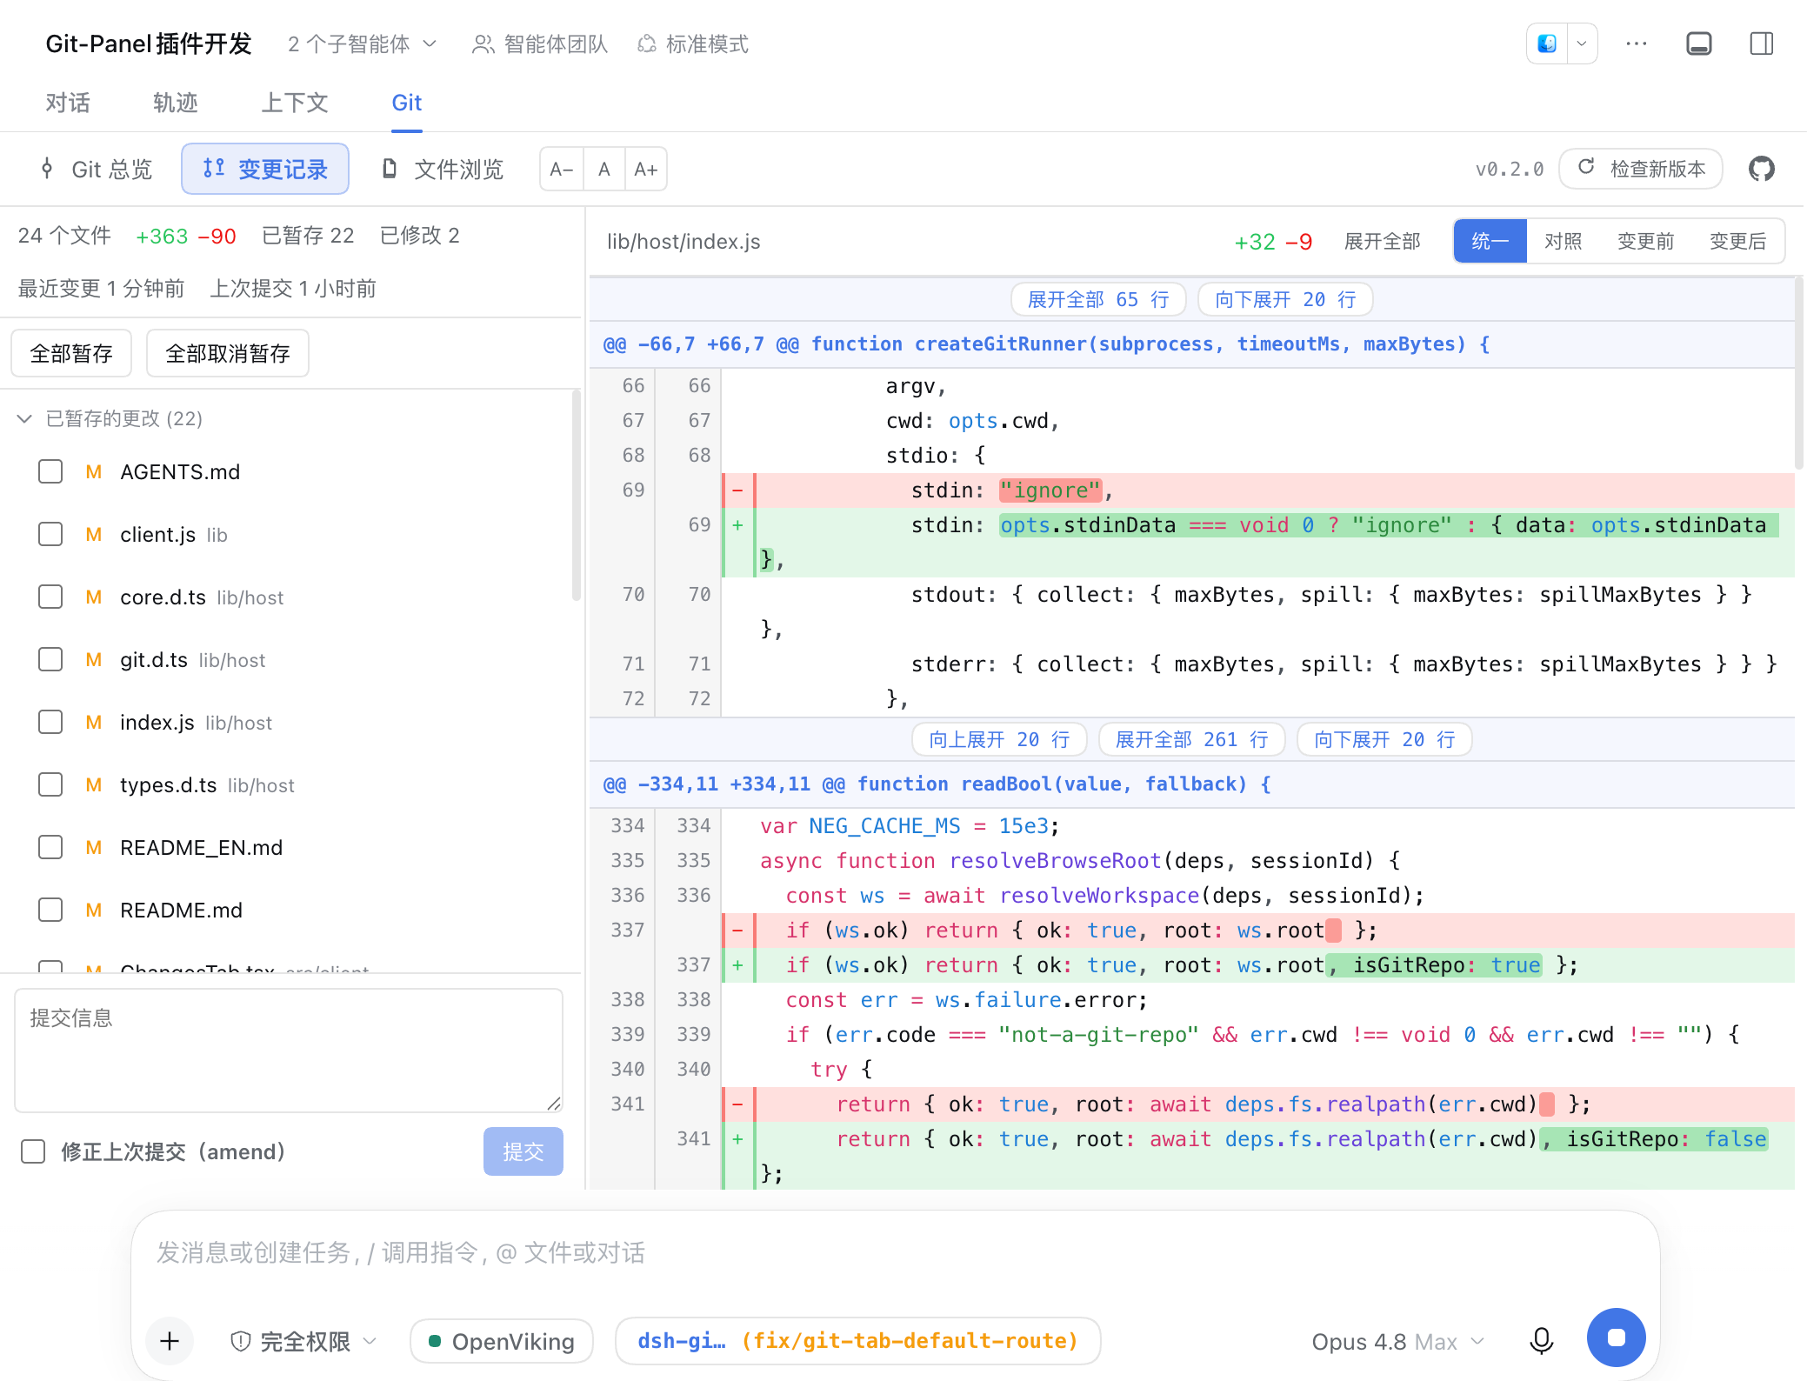
Task: Expand all 261 lines (展开全部 261 行)
Action: tap(1192, 739)
